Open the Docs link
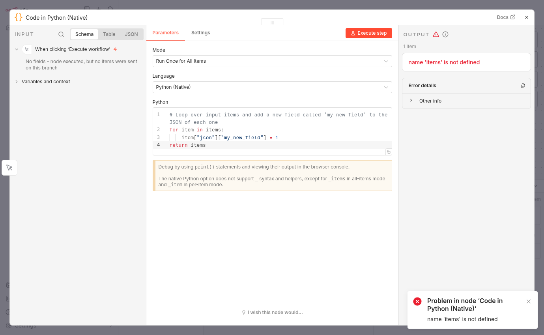Image resolution: width=544 pixels, height=335 pixels. pos(506,17)
